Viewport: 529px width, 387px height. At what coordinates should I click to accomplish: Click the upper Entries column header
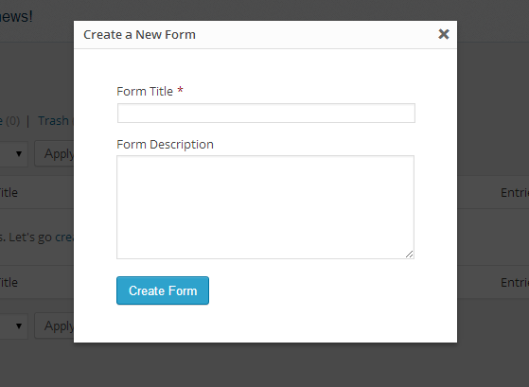515,193
